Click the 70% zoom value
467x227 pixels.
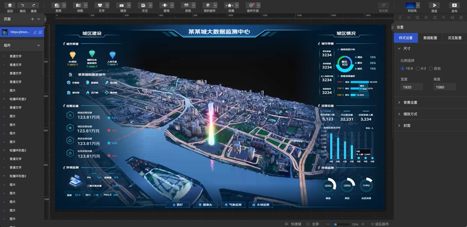point(355,224)
